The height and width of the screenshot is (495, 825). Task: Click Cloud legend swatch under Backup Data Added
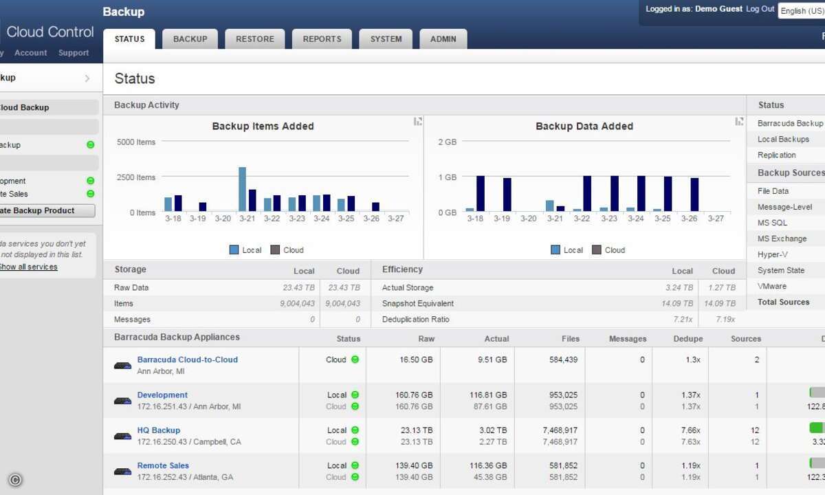point(597,250)
